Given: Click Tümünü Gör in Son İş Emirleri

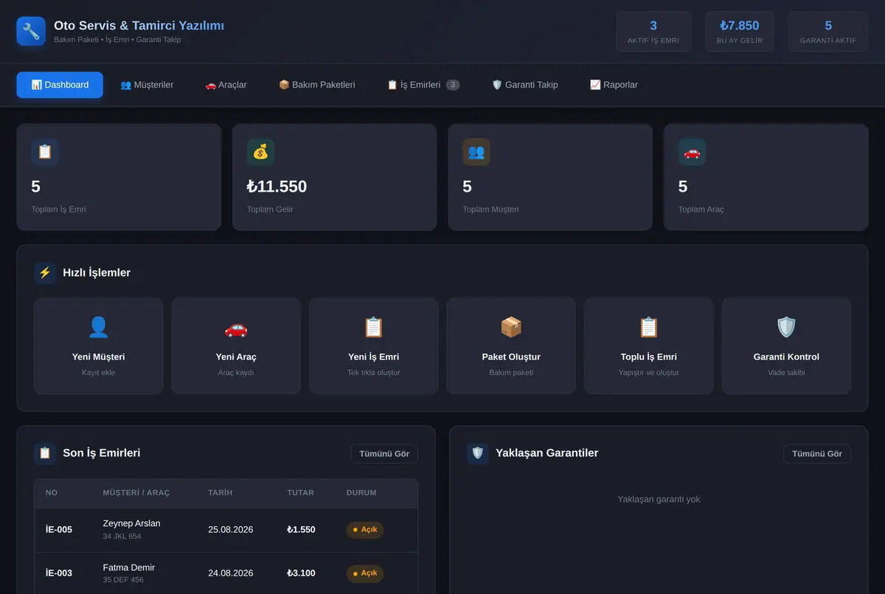Looking at the screenshot, I should coord(384,454).
